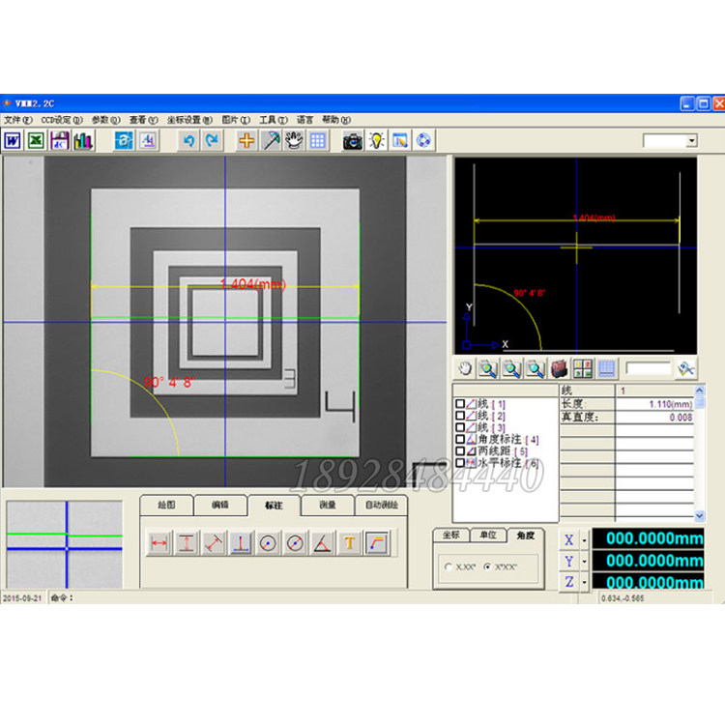This screenshot has height=725, width=725.
Task: Click the checkmark tools icon right of preview field
Action: [686, 369]
